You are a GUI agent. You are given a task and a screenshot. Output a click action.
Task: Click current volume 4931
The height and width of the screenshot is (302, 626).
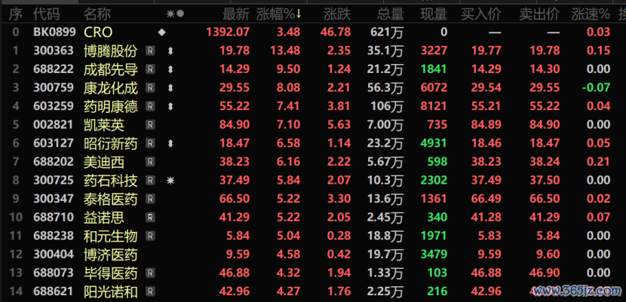[434, 143]
